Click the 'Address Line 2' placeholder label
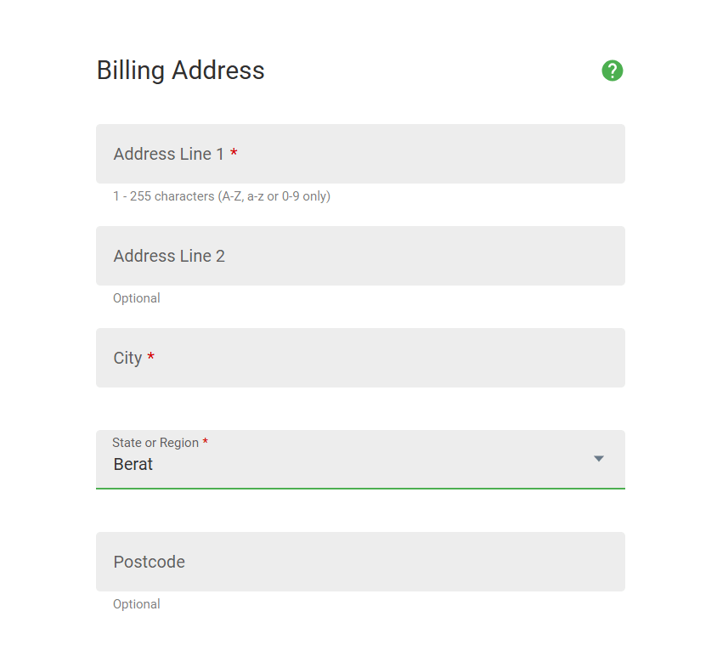The image size is (717, 645). click(169, 256)
